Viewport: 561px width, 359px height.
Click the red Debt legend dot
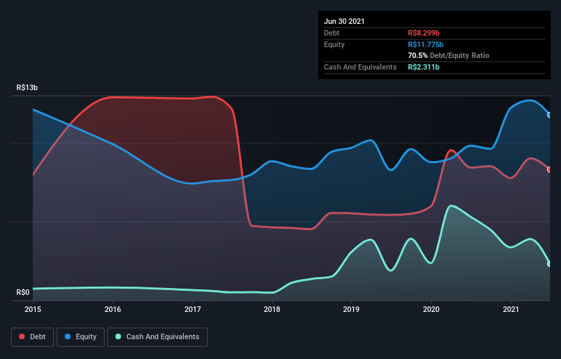[x=22, y=336]
